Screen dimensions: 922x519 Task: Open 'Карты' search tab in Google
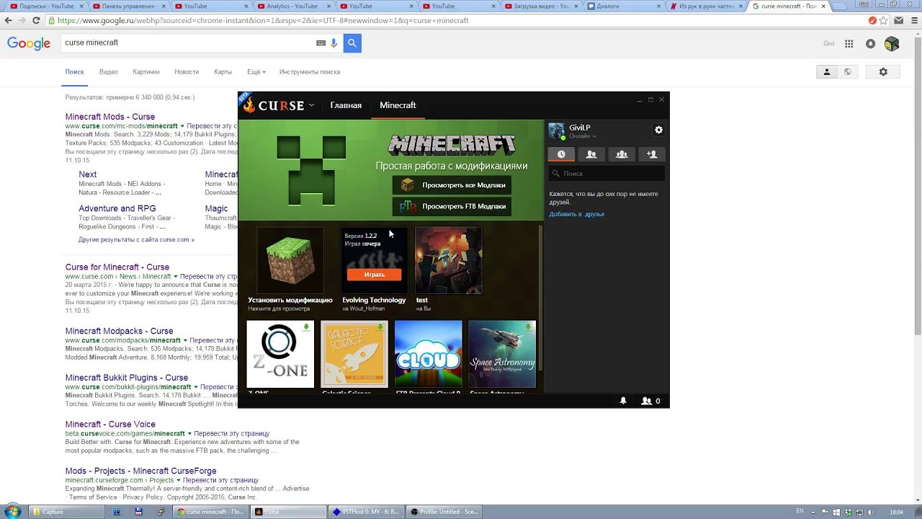223,72
